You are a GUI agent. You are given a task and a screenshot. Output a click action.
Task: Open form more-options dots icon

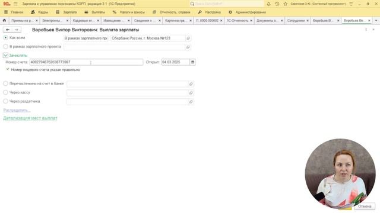point(366,30)
